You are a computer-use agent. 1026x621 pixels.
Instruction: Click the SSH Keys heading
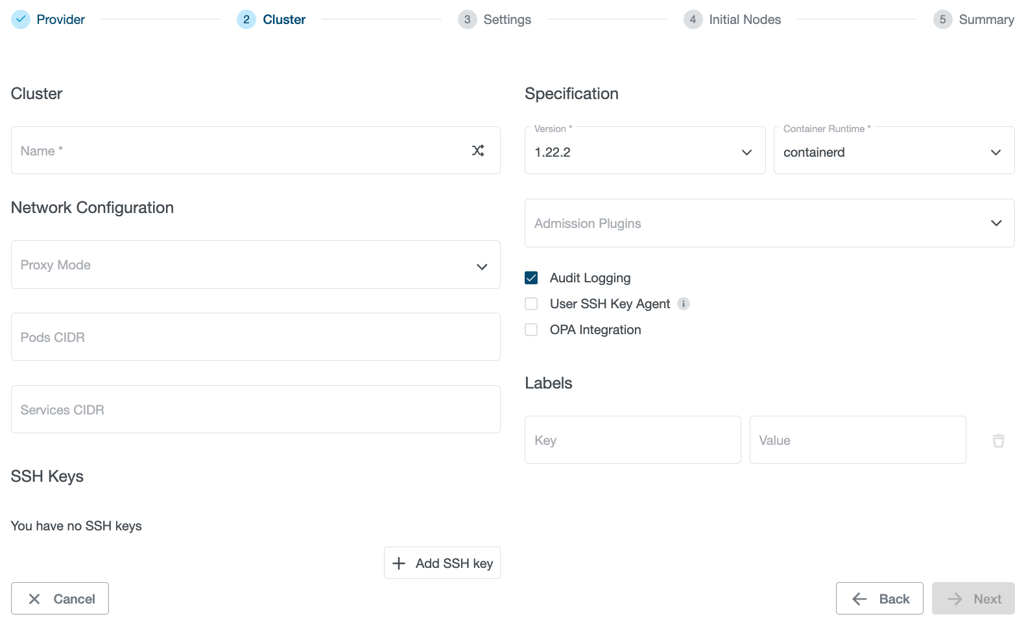[47, 476]
